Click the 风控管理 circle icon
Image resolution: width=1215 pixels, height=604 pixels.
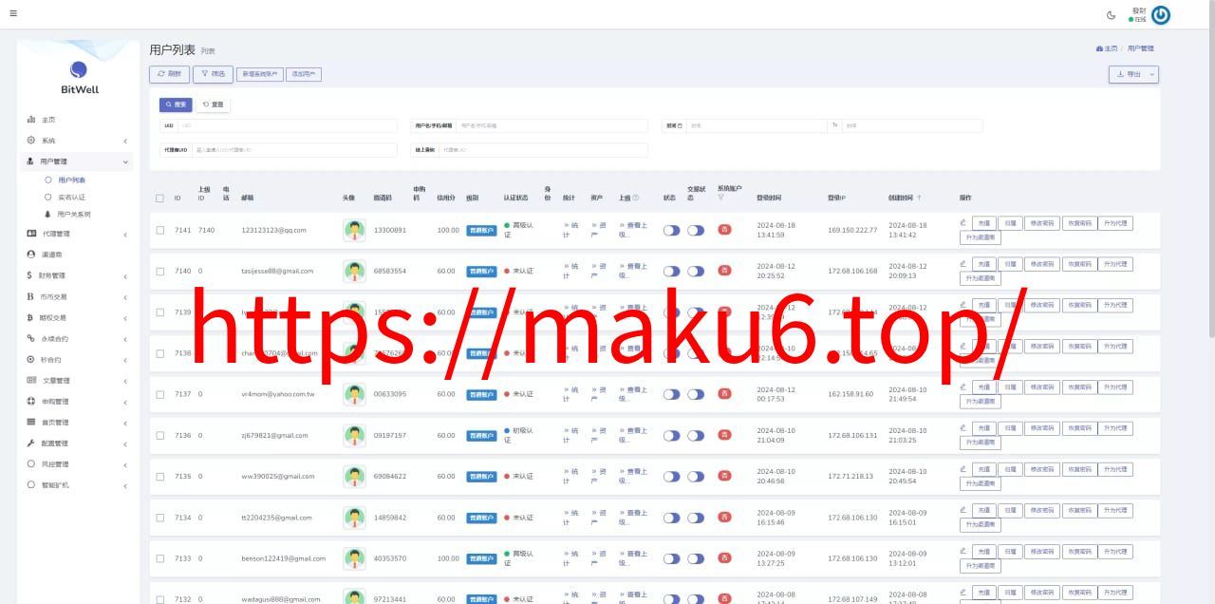point(31,463)
